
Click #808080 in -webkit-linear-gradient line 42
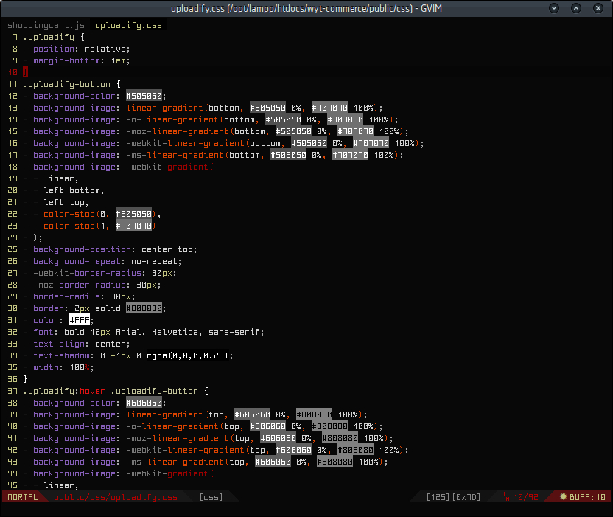(355, 450)
